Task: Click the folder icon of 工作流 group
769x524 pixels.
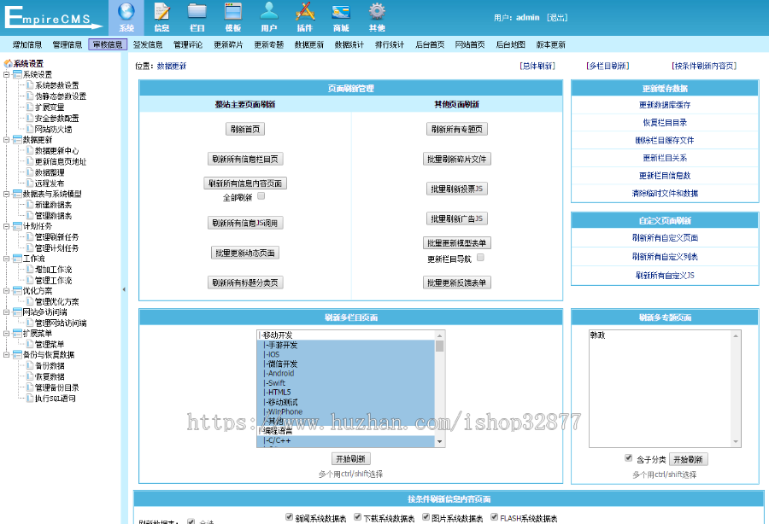Action: point(17,258)
